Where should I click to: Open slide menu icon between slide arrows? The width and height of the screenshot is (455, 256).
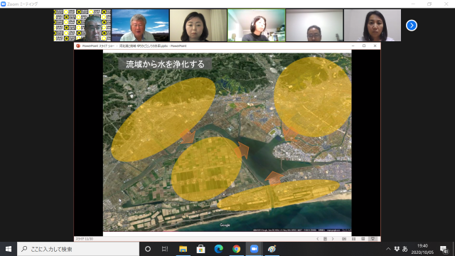point(325,239)
